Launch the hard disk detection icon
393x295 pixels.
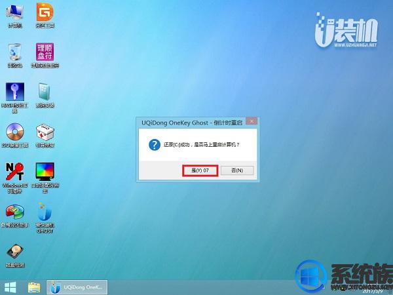15,255
